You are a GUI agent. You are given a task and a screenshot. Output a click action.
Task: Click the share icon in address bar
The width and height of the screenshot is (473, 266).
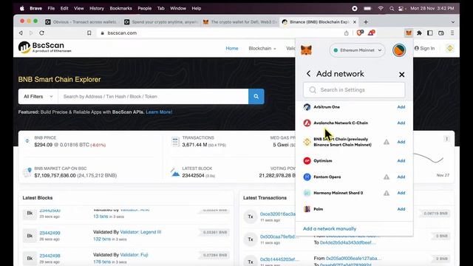tap(347, 33)
